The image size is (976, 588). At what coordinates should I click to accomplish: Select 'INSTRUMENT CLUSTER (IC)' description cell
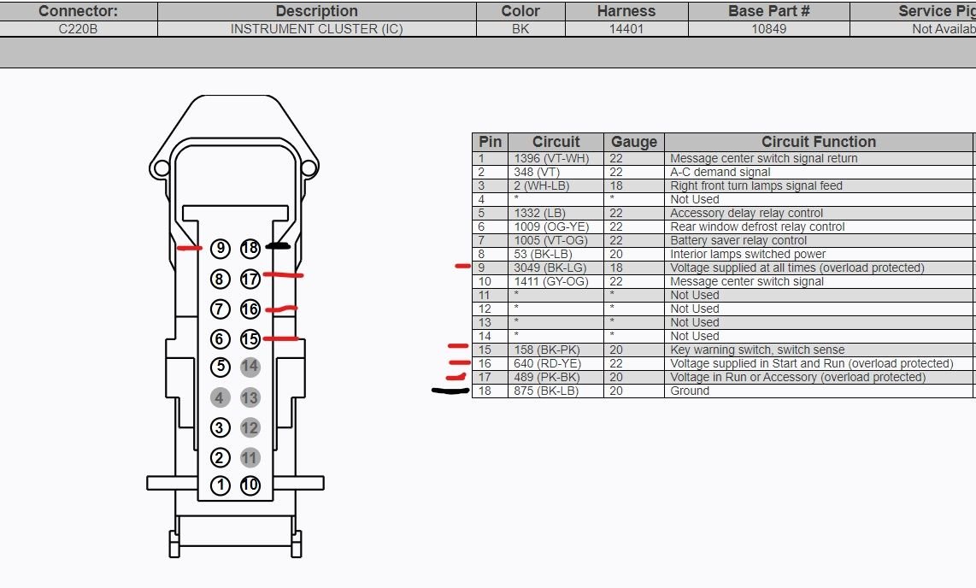[316, 28]
